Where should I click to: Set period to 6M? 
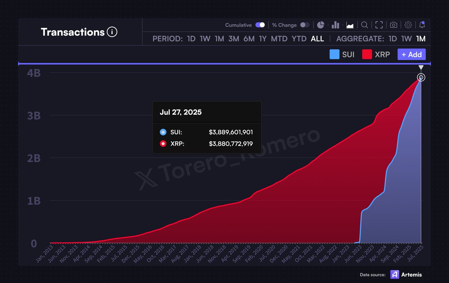point(249,39)
